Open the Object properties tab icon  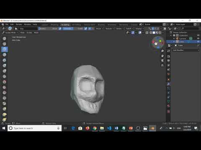coord(169,80)
